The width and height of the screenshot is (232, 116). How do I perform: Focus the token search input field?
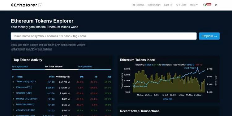pyautogui.click(x=104, y=36)
